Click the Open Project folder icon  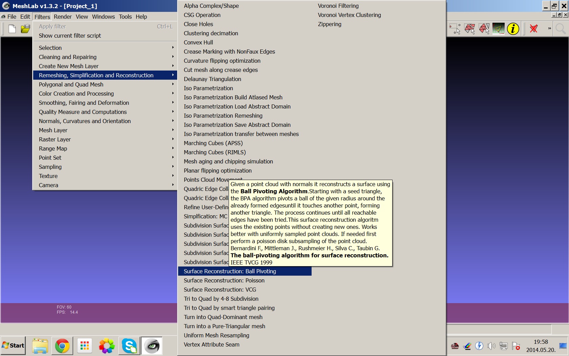click(x=25, y=29)
